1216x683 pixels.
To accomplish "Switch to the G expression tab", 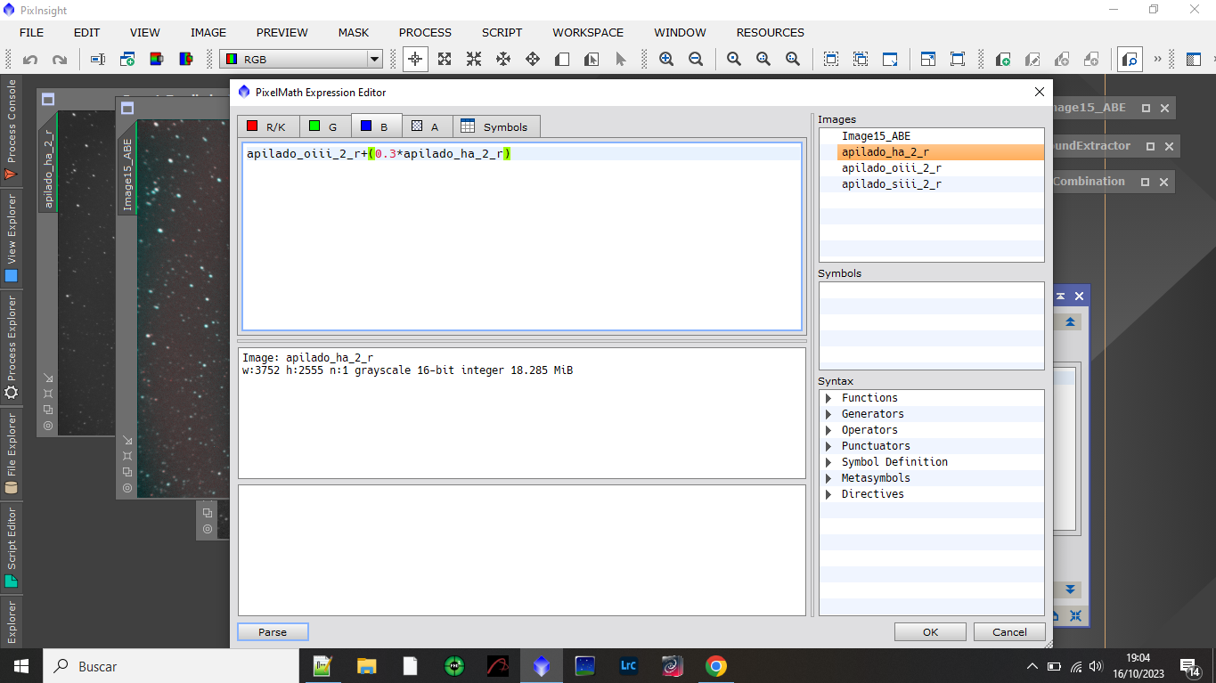I will pyautogui.click(x=324, y=126).
